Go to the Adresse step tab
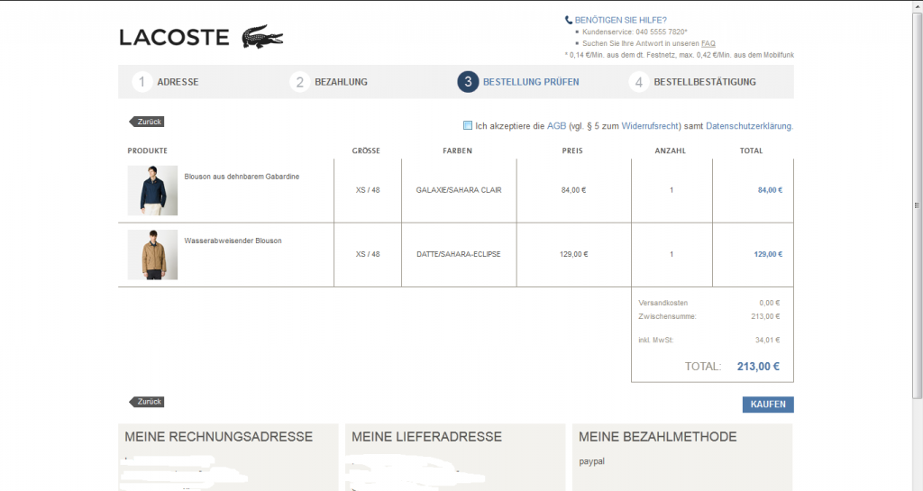Screen dimensions: 923x491 (178, 82)
